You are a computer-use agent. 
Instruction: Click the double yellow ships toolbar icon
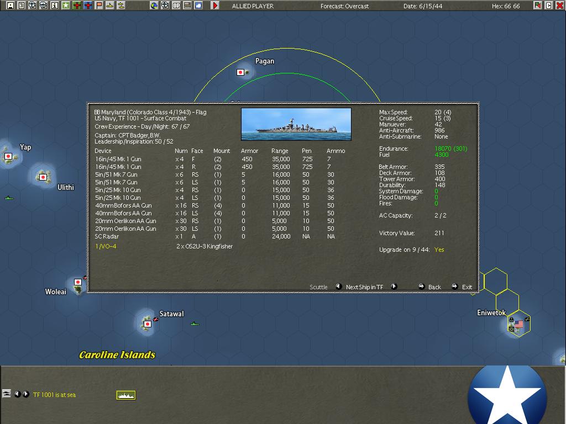[x=121, y=6]
